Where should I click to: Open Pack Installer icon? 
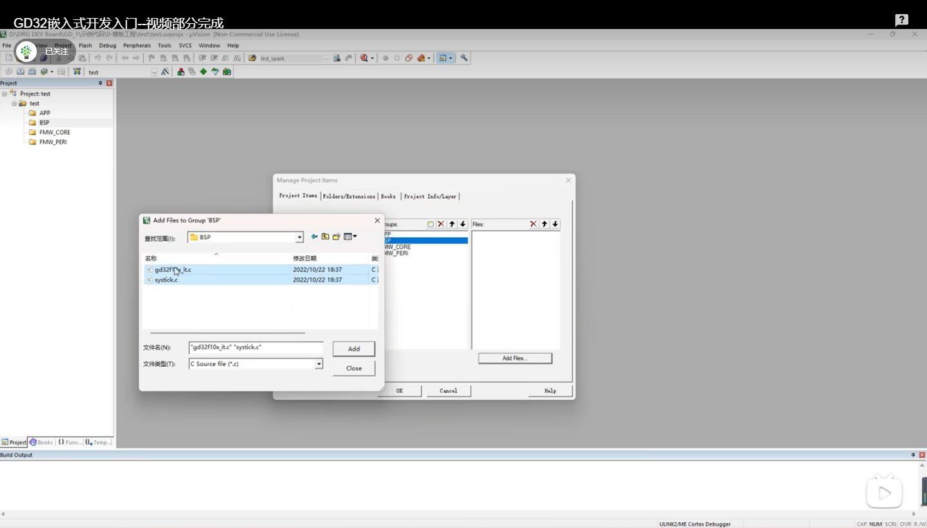pyautogui.click(x=226, y=72)
